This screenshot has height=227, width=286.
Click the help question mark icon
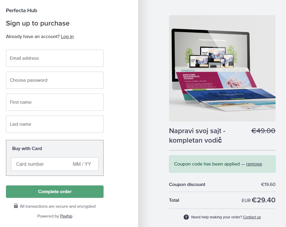pos(186,217)
